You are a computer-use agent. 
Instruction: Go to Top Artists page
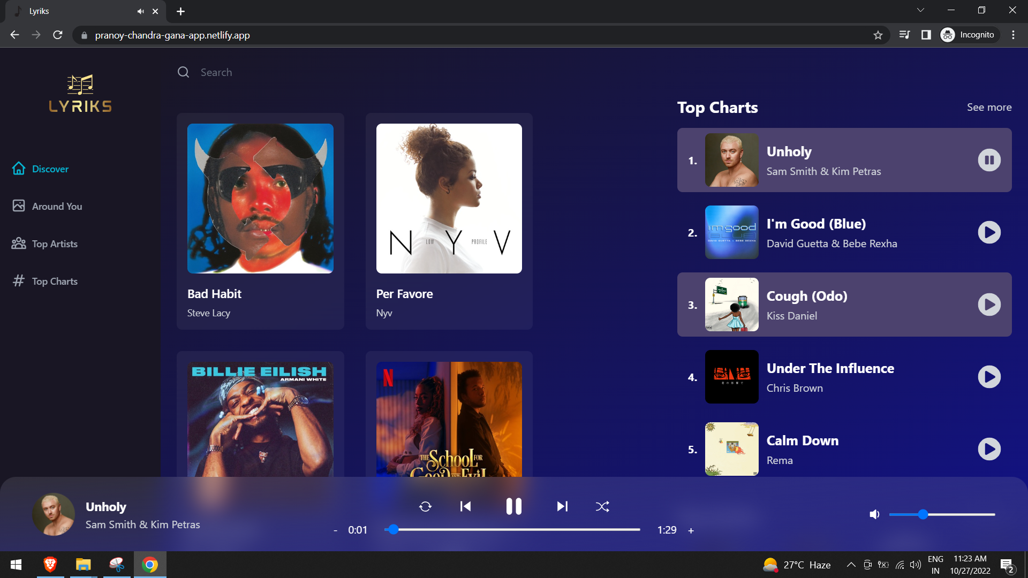pos(55,244)
